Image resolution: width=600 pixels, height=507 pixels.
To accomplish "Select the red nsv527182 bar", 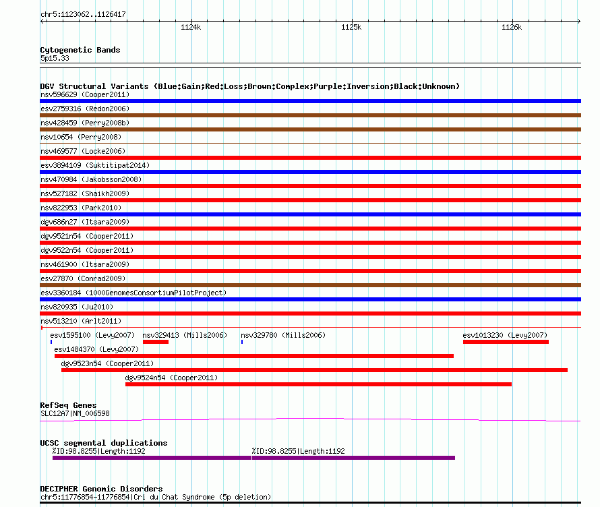I will pyautogui.click(x=310, y=200).
